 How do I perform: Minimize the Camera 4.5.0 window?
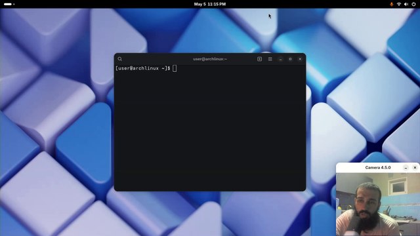point(406,168)
